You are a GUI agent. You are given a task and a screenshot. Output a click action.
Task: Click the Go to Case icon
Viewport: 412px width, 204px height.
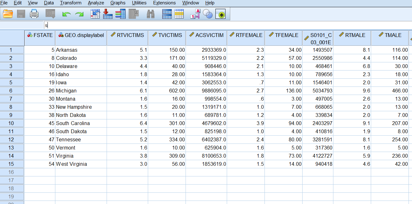click(x=95, y=14)
